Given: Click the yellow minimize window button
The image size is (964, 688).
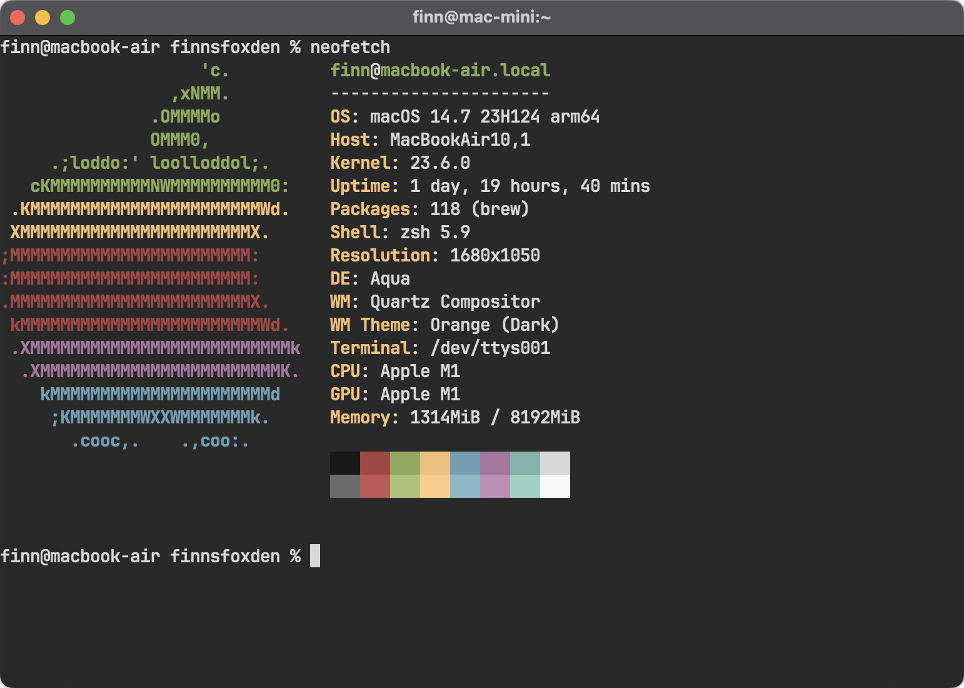Looking at the screenshot, I should [43, 18].
